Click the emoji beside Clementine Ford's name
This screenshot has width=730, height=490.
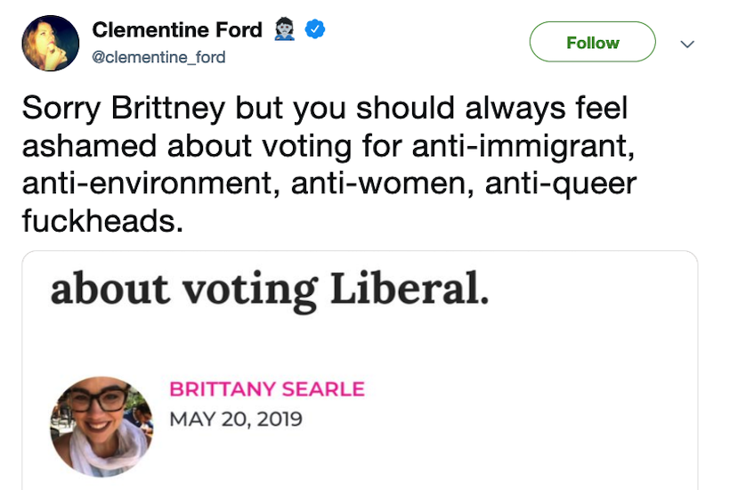click(285, 30)
